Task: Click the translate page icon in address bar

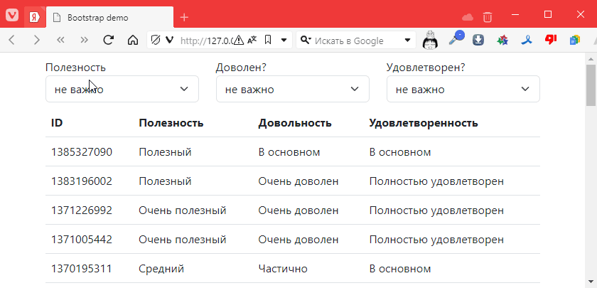Action: 252,41
